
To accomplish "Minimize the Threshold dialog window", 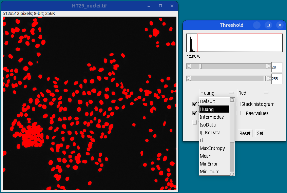I will [x=257, y=25].
